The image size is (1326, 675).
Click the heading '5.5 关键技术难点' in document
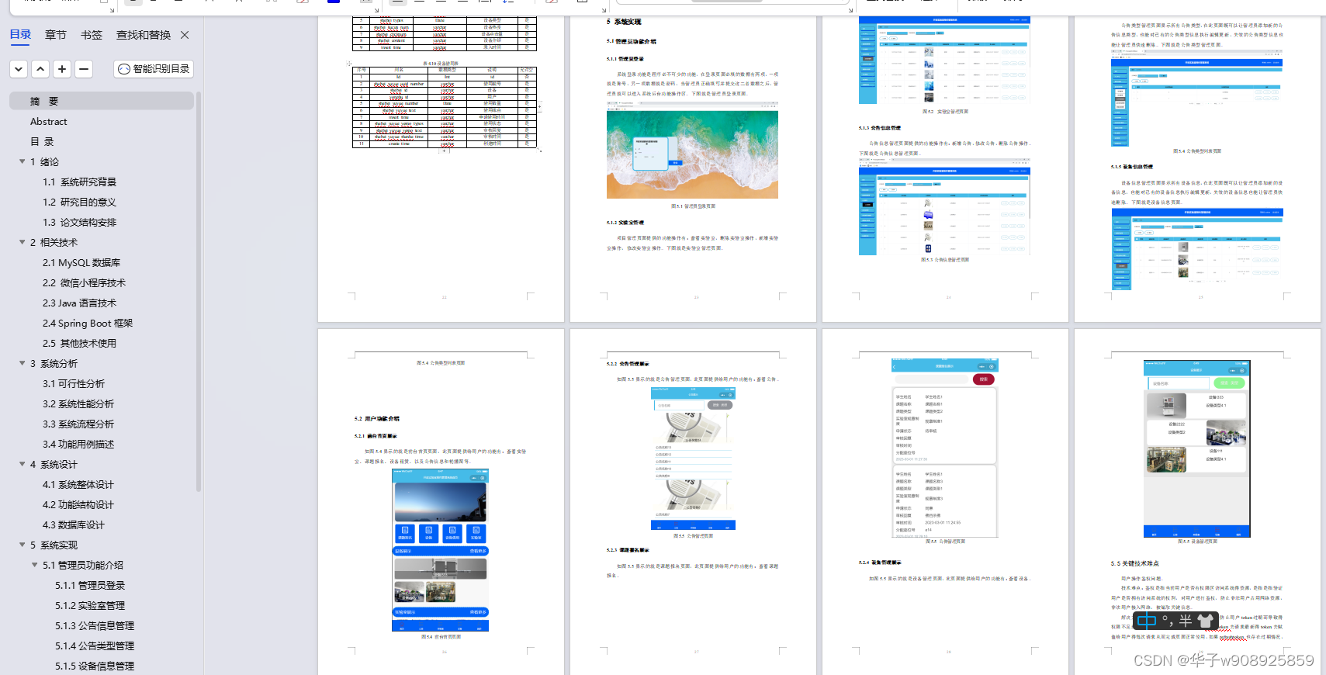[x=1134, y=563]
